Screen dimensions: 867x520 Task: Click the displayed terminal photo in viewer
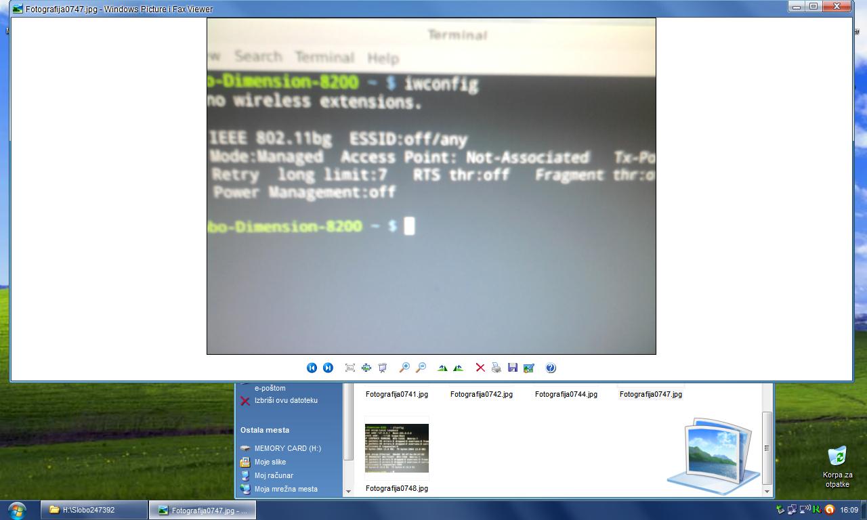[x=431, y=186]
